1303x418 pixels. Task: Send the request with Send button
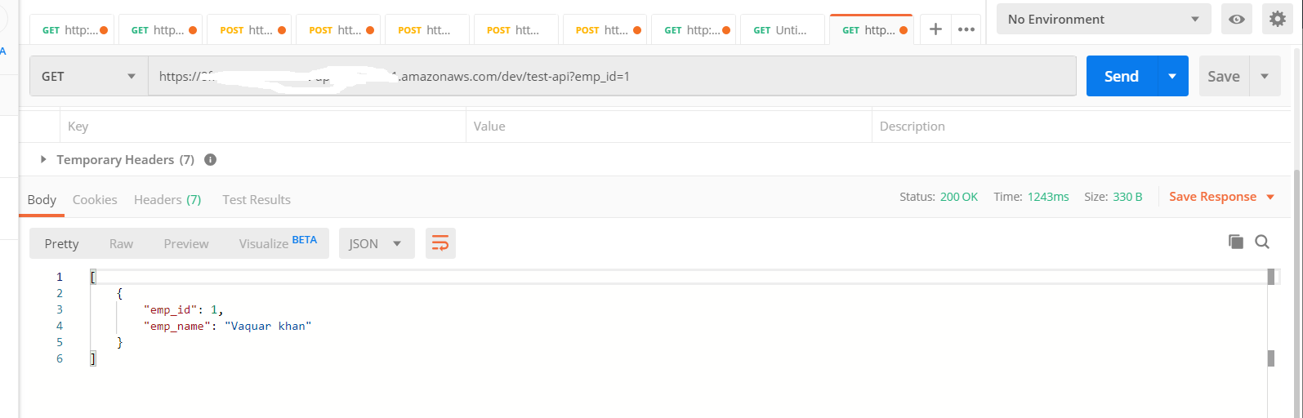(1122, 76)
